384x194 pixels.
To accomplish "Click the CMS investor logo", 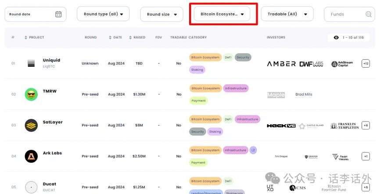I will click(298, 188).
